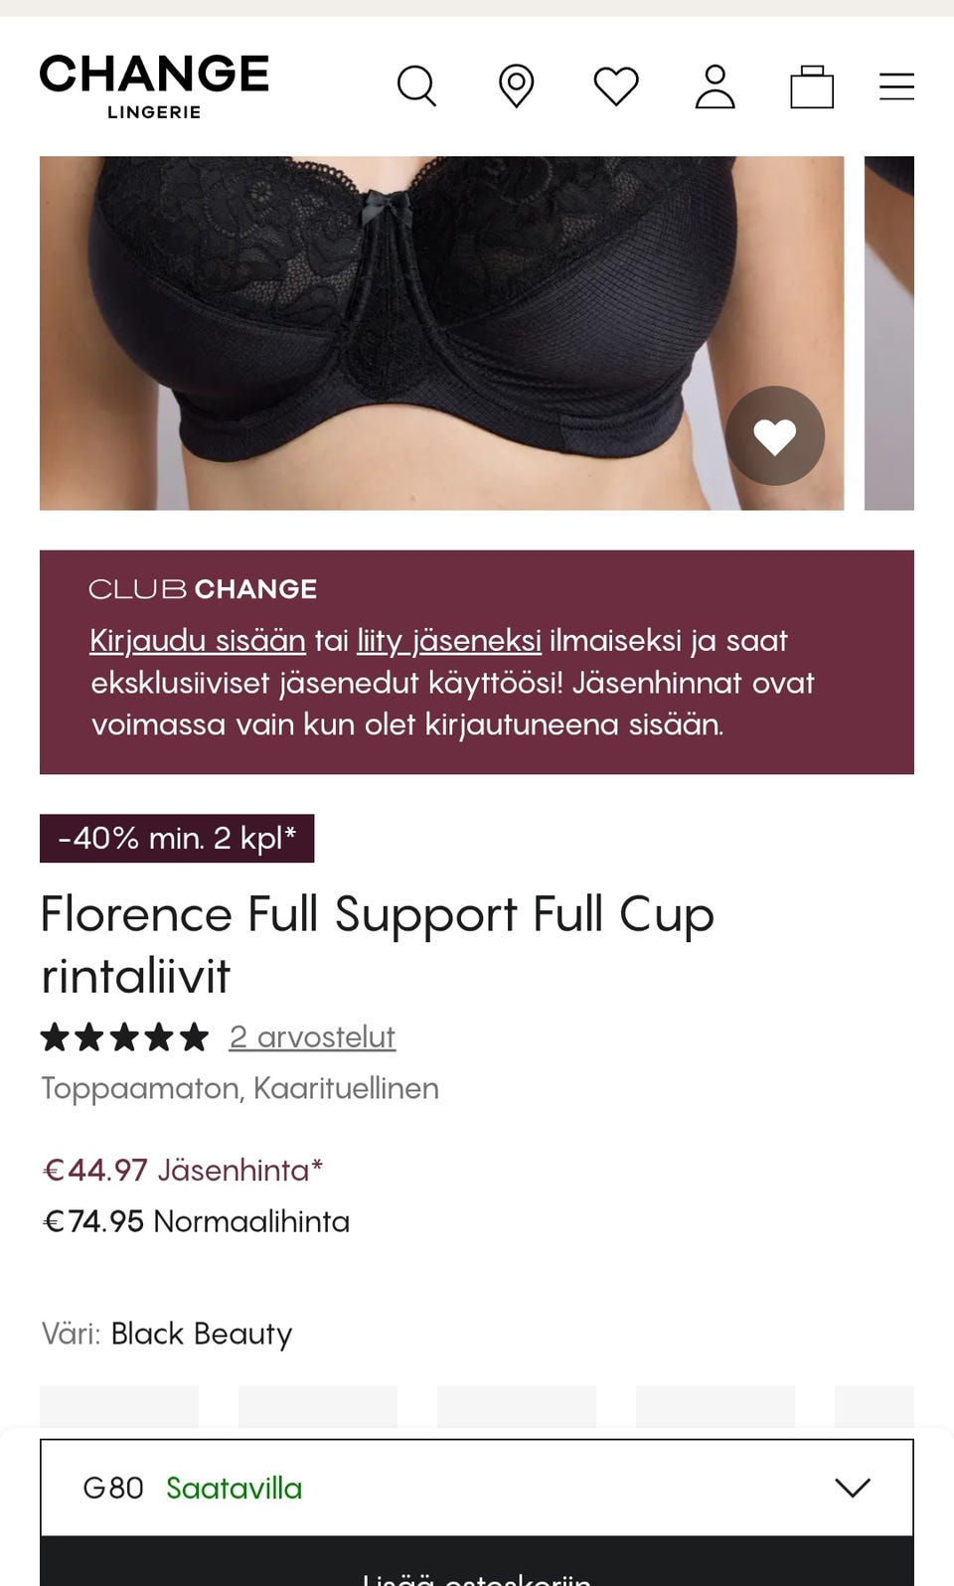
Task: Open the user account icon
Action: tap(715, 86)
